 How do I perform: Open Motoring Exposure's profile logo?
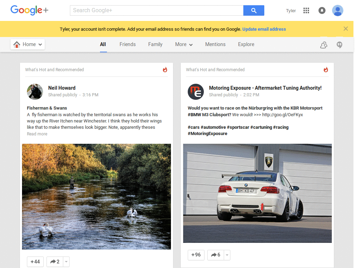pos(196,92)
